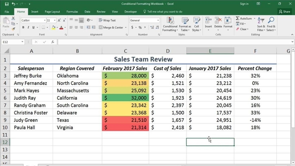The width and height of the screenshot is (295, 166).
Task: Apply yellow fill color bucket
Action: point(53,27)
